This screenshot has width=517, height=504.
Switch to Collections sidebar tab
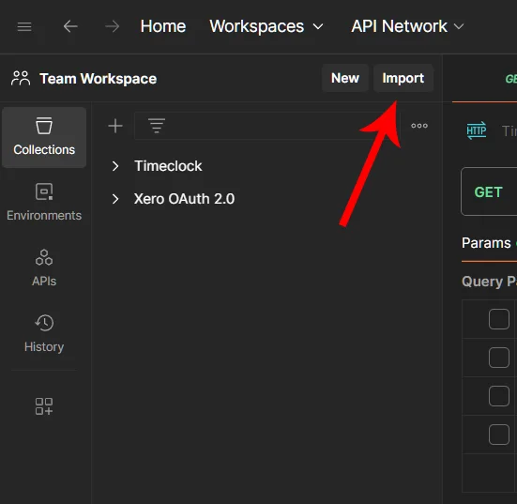click(x=44, y=137)
